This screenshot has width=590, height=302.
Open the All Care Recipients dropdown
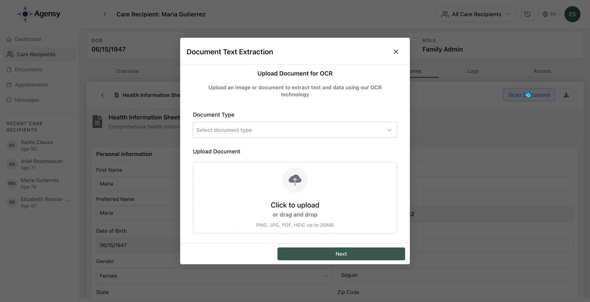[476, 14]
